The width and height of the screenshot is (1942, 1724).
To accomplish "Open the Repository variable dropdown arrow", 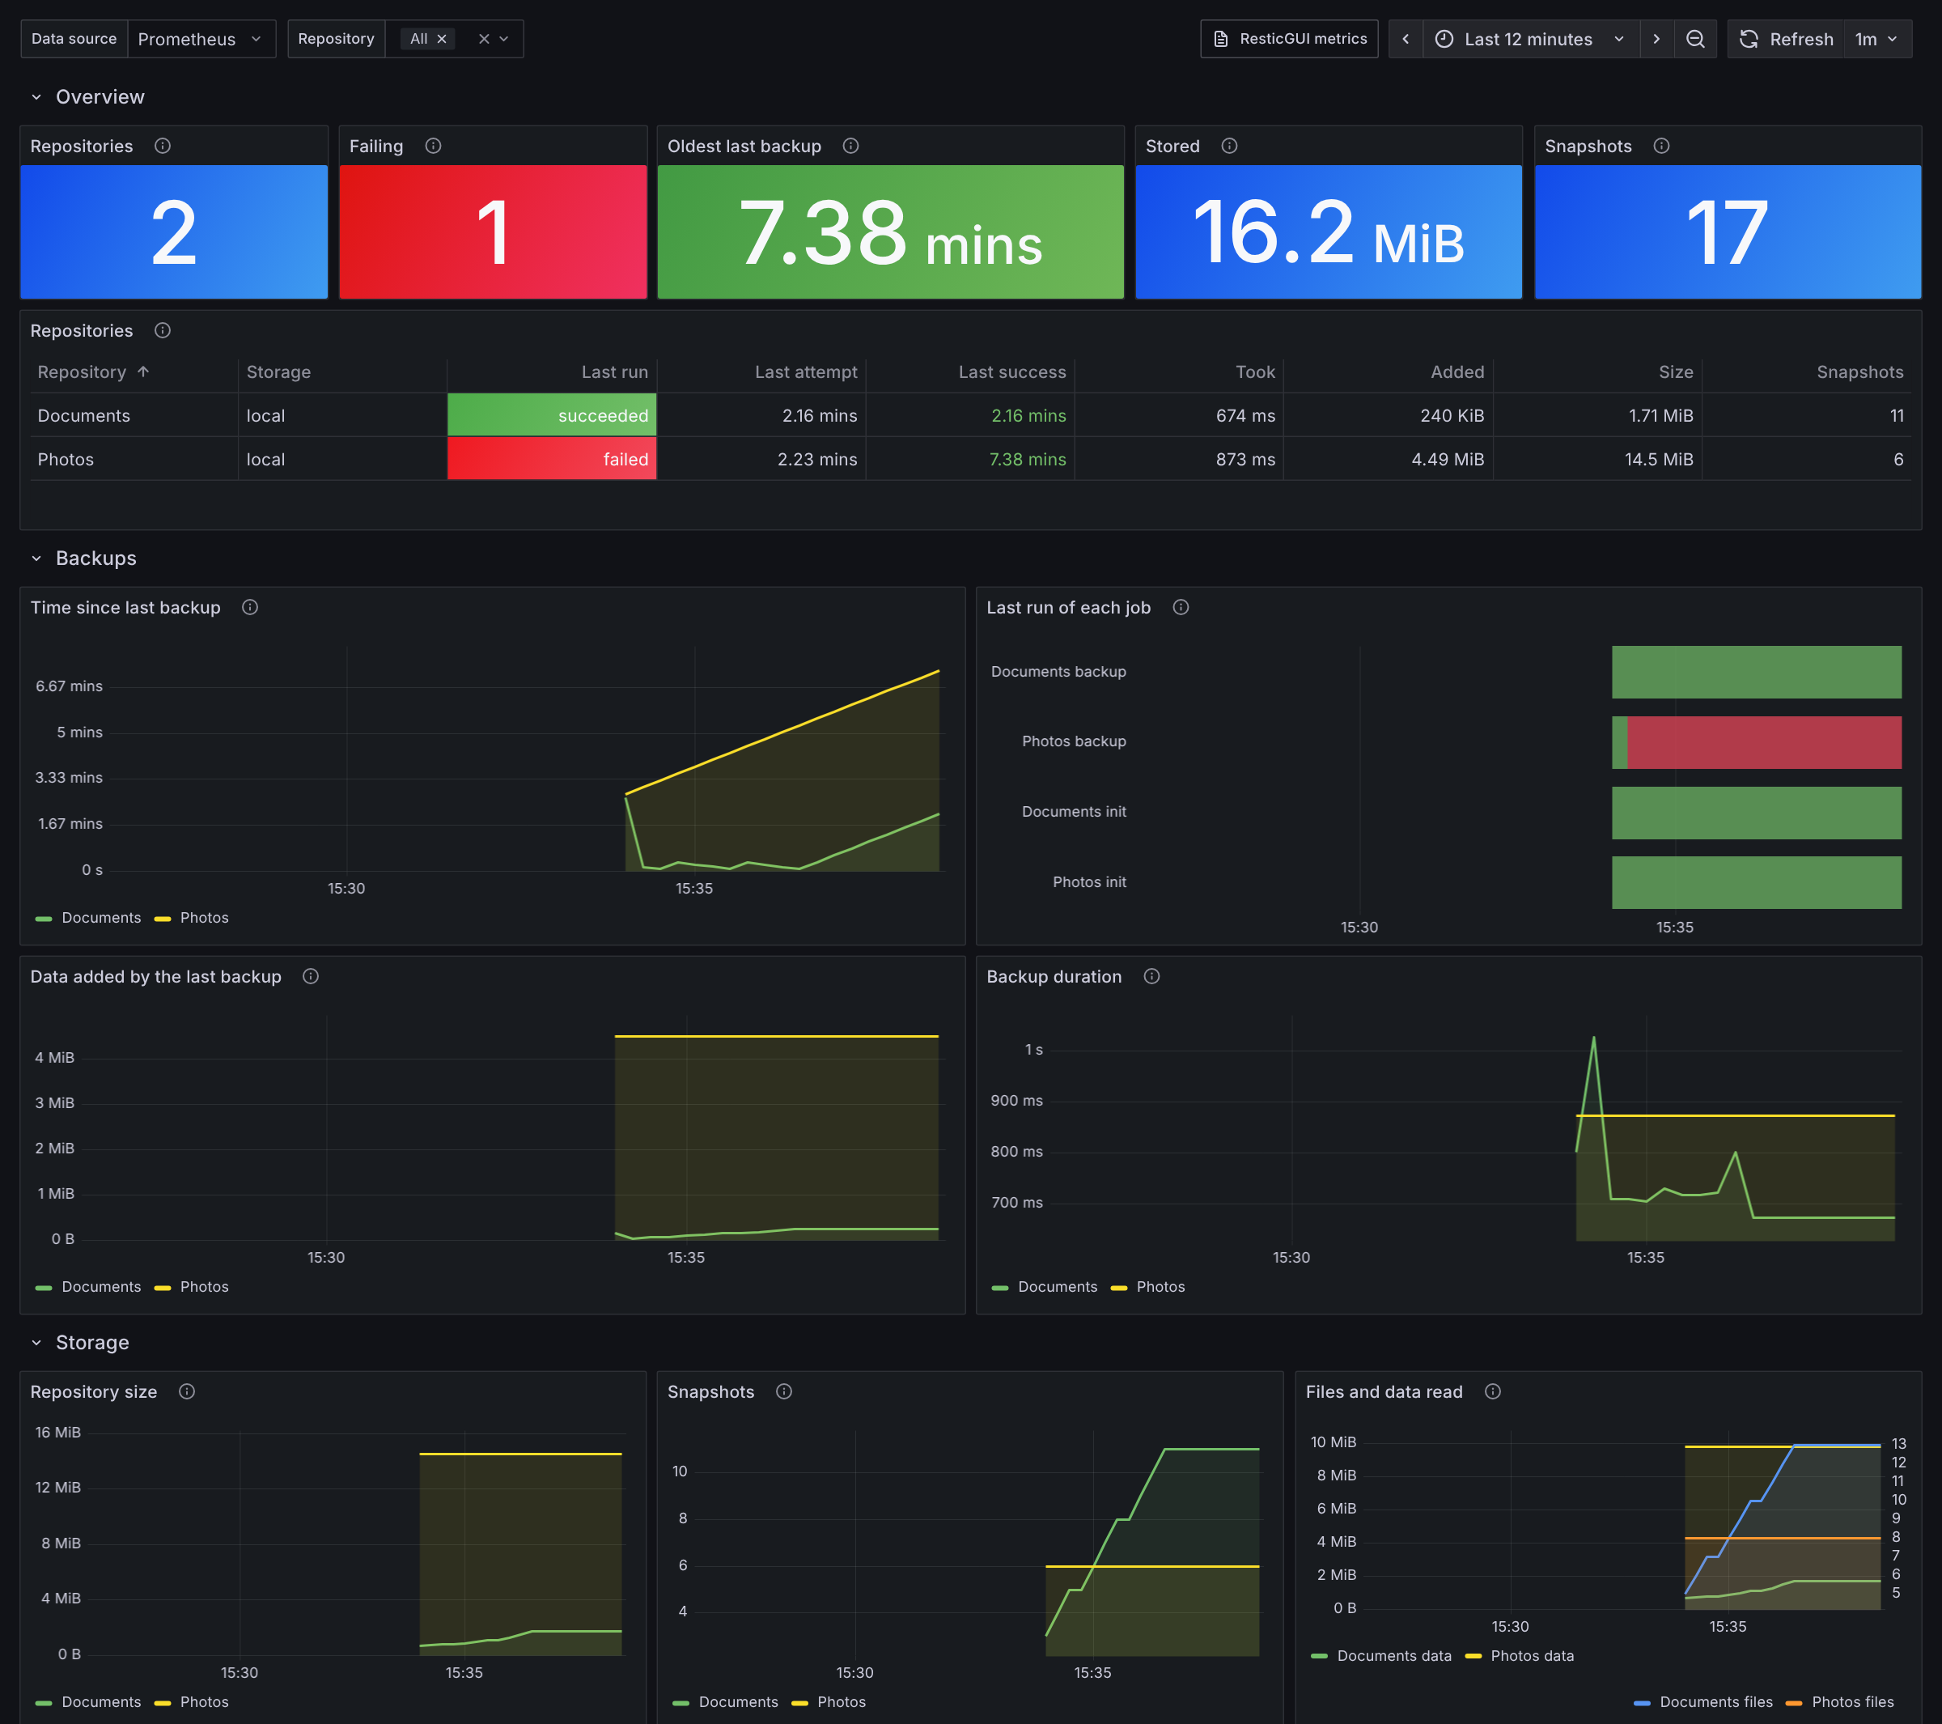I will tap(504, 39).
